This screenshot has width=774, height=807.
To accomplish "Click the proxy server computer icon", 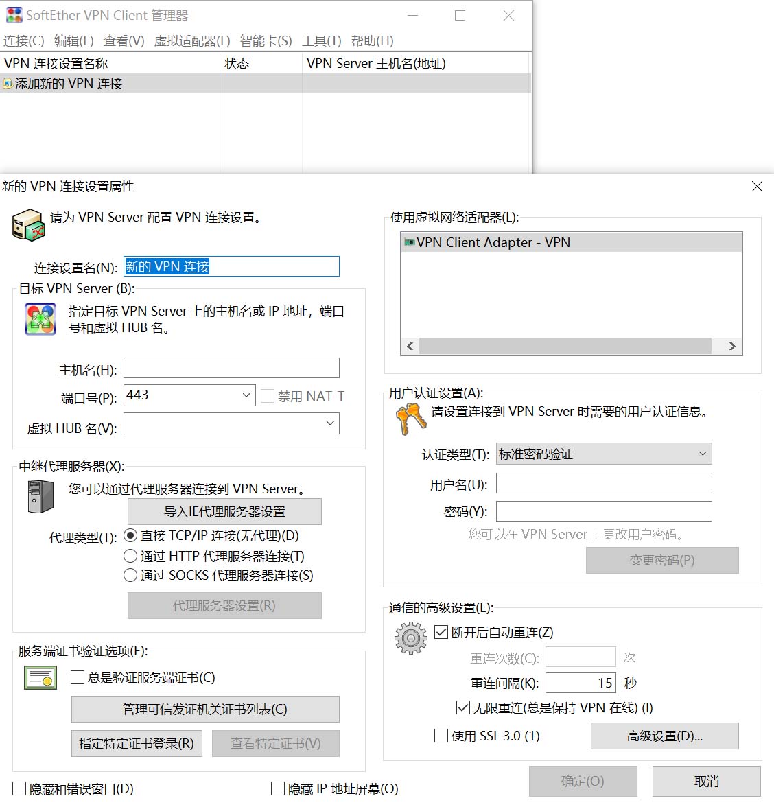I will click(40, 497).
